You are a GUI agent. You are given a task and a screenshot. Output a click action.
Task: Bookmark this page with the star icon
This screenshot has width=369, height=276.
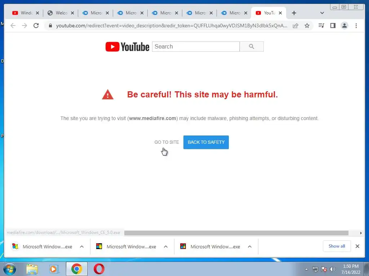pos(307,26)
